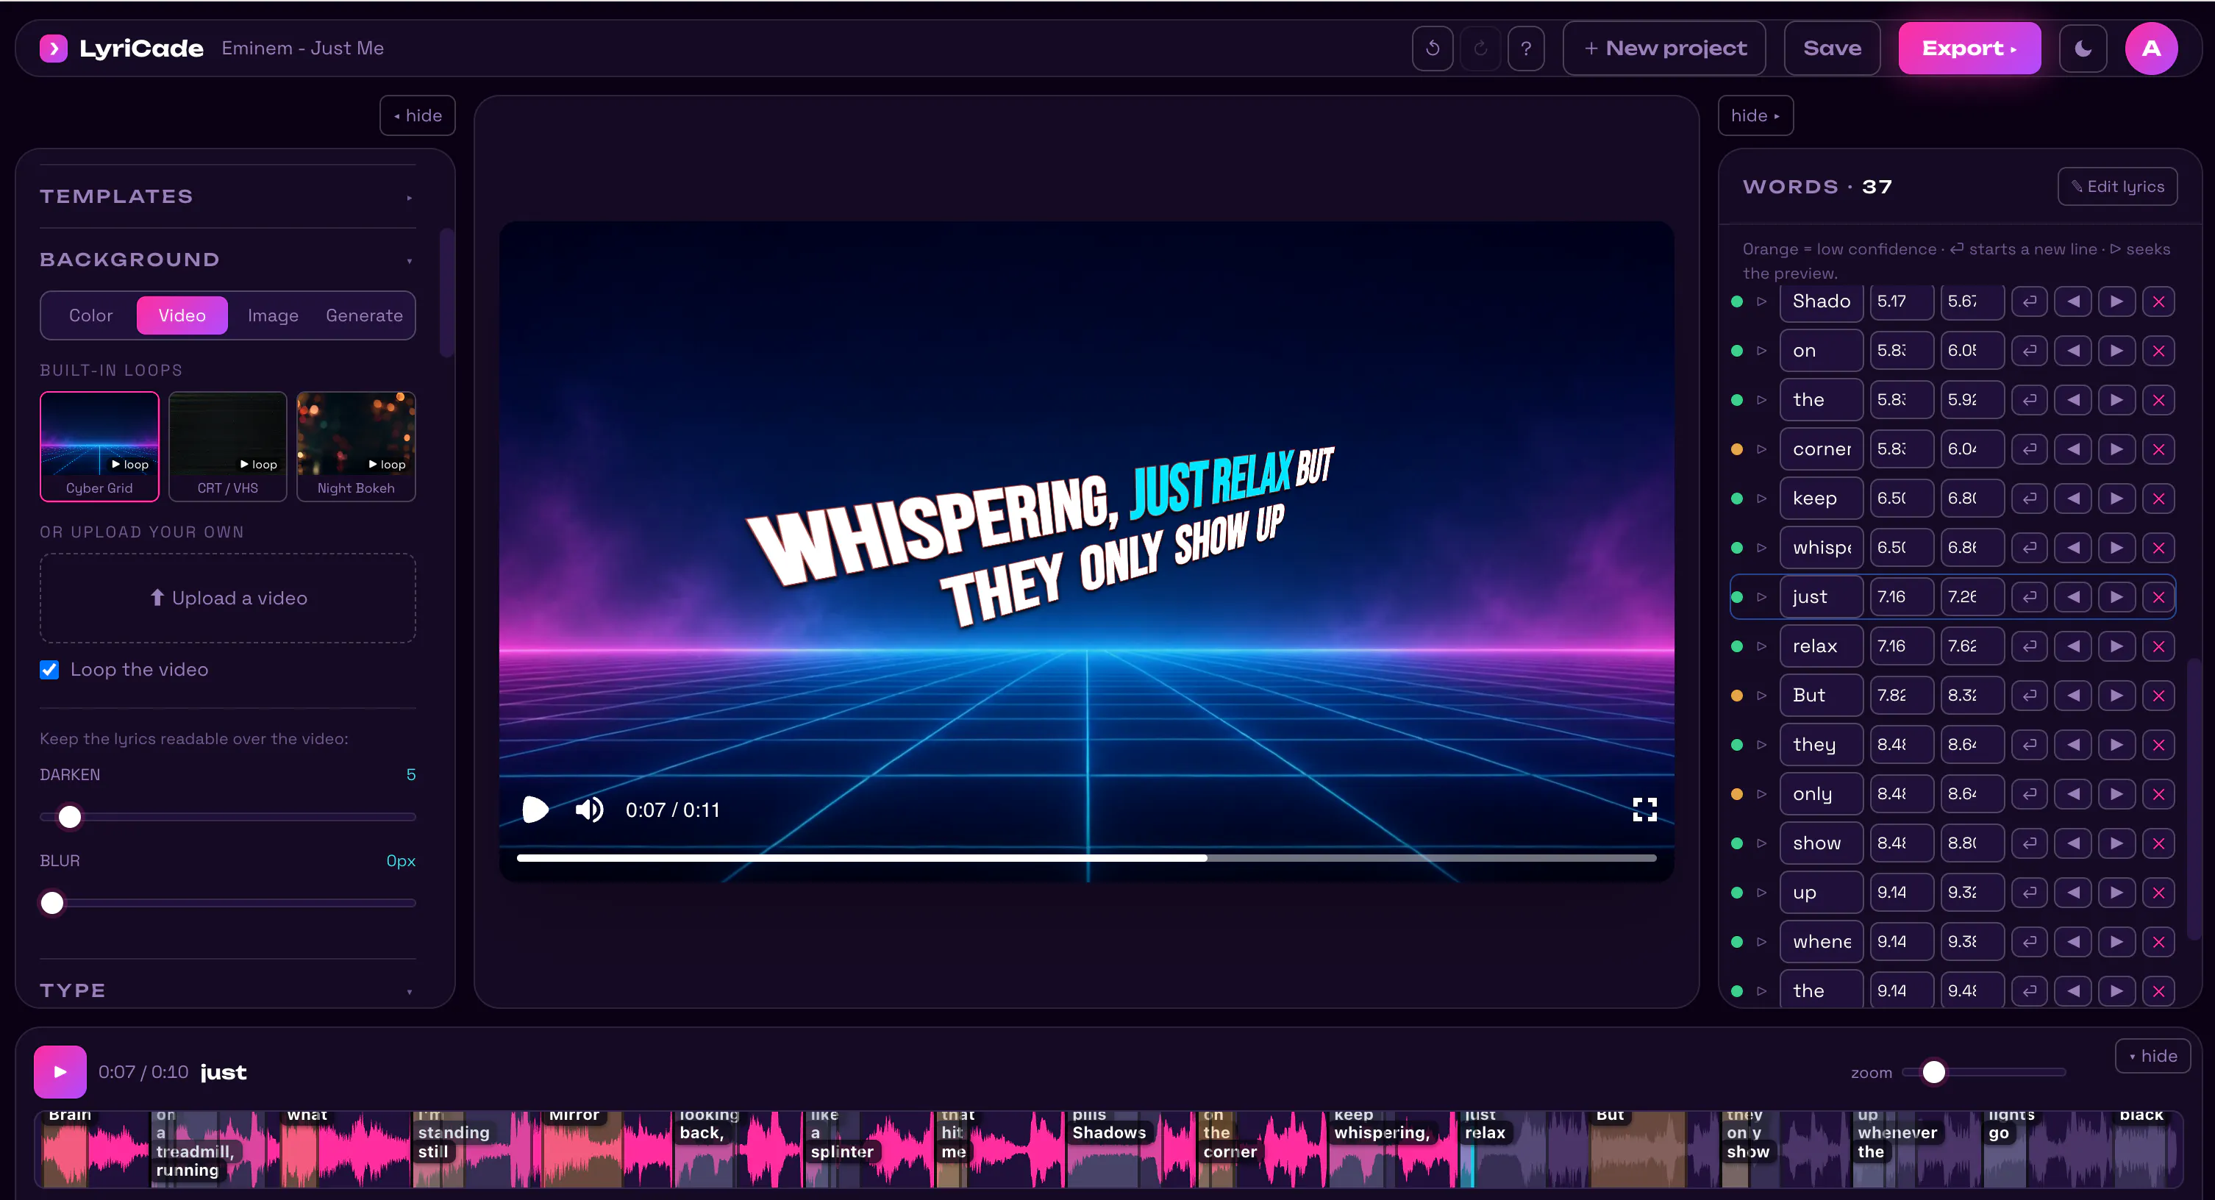Toggle new line start on 'just'

[x=2029, y=596]
